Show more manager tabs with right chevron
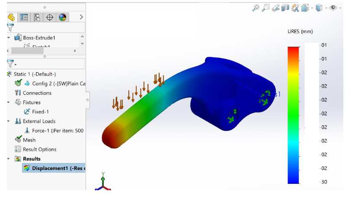Screen dimensions: 358x224 81,17
